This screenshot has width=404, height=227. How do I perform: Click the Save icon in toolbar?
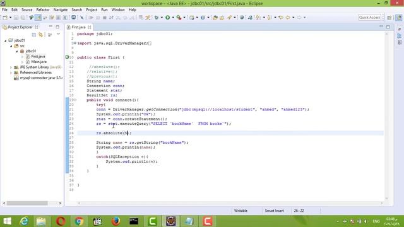pyautogui.click(x=16, y=18)
